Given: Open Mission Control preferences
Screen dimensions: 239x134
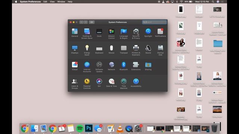Looking at the screenshot, I should (111, 33).
